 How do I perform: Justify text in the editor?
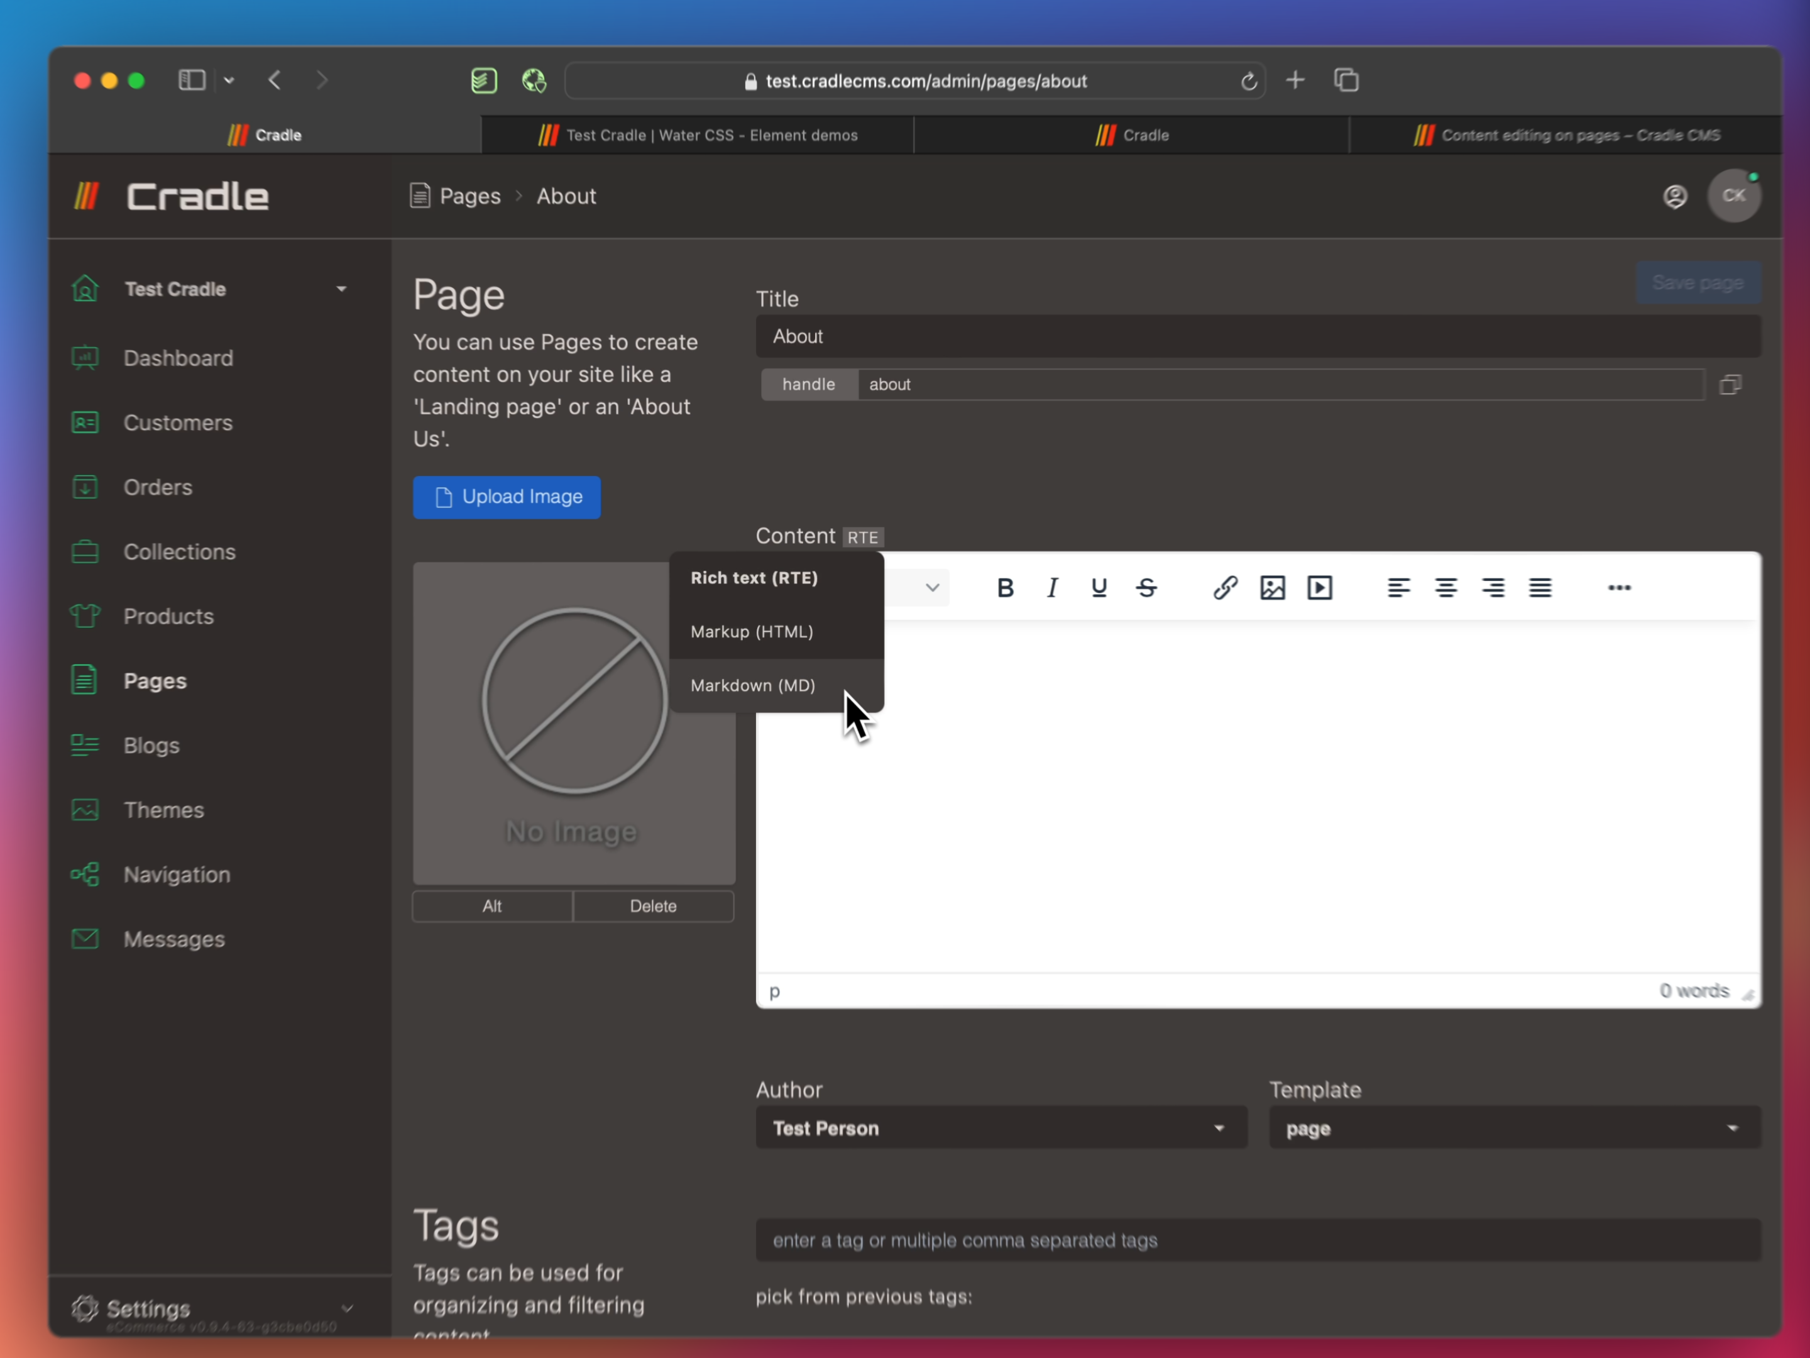[x=1540, y=588]
